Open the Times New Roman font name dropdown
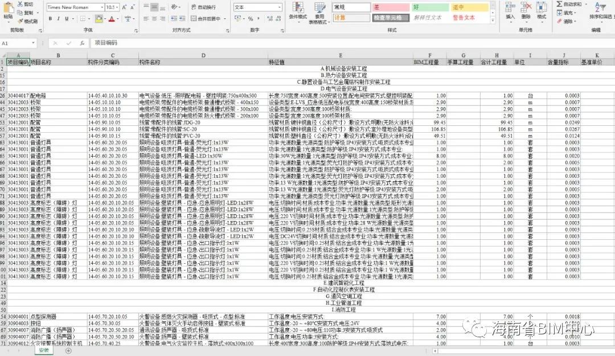Viewport: 615px width, 356px height. coord(102,7)
